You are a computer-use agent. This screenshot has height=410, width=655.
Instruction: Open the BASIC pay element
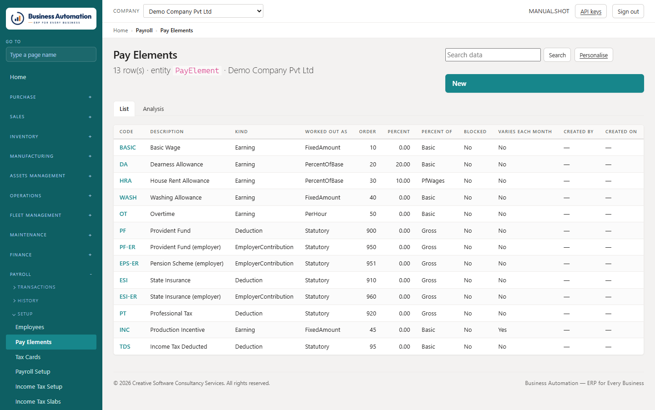point(128,148)
